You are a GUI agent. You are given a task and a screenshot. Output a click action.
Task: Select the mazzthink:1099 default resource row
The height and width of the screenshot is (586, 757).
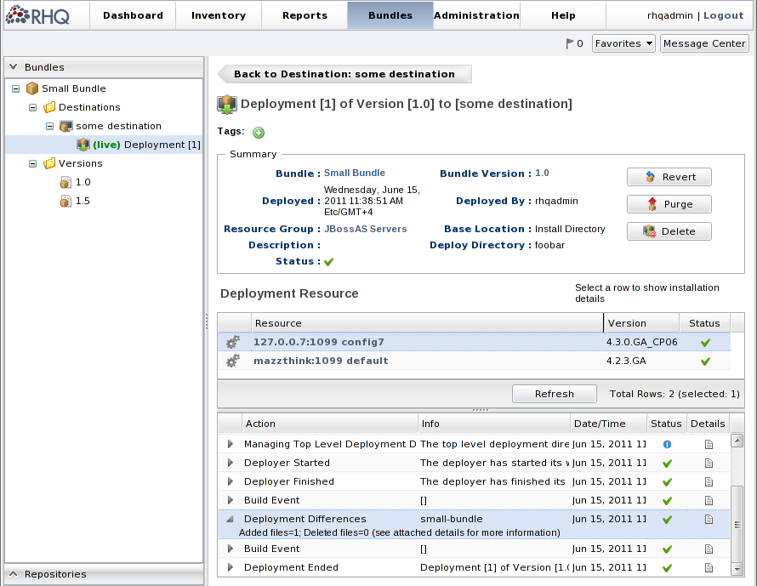(x=474, y=361)
